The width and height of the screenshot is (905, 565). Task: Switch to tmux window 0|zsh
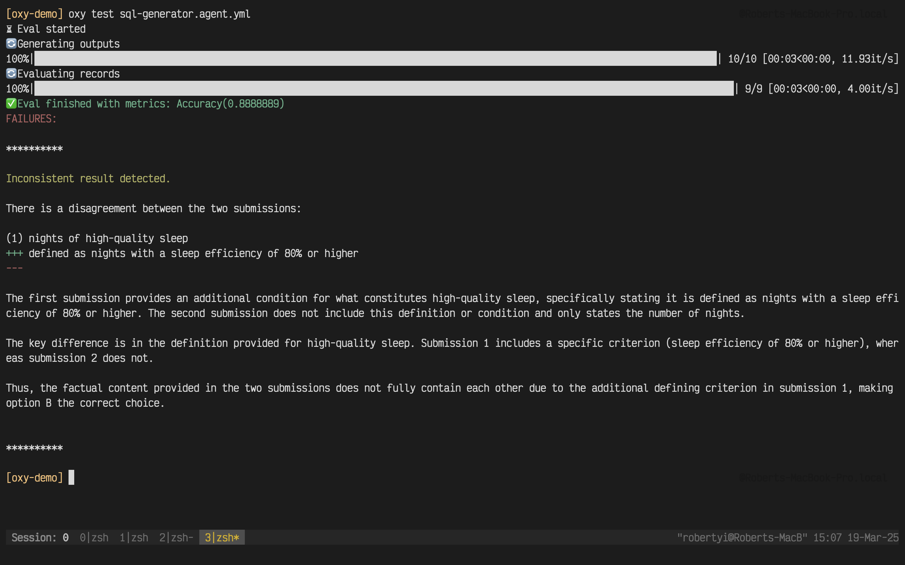pos(94,537)
